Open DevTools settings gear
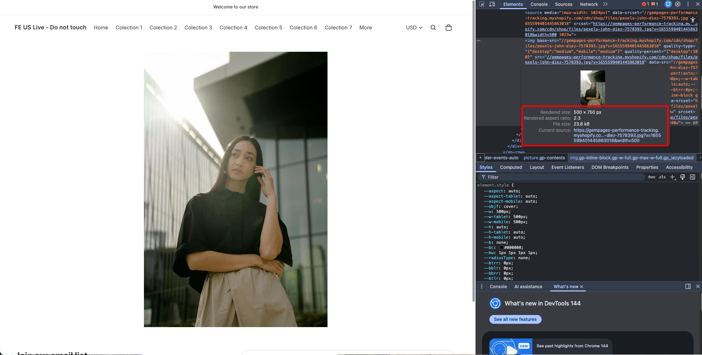 click(x=678, y=4)
